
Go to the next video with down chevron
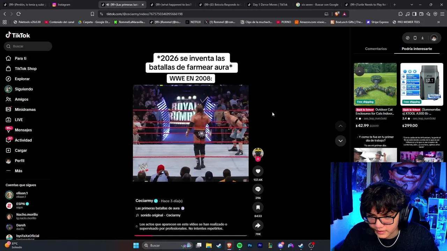(x=340, y=140)
